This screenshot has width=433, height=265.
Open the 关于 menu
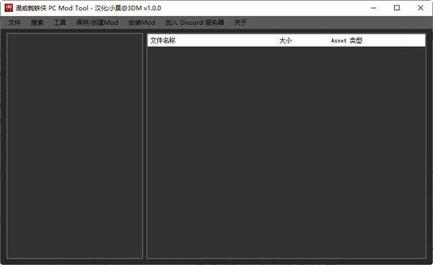(x=240, y=22)
